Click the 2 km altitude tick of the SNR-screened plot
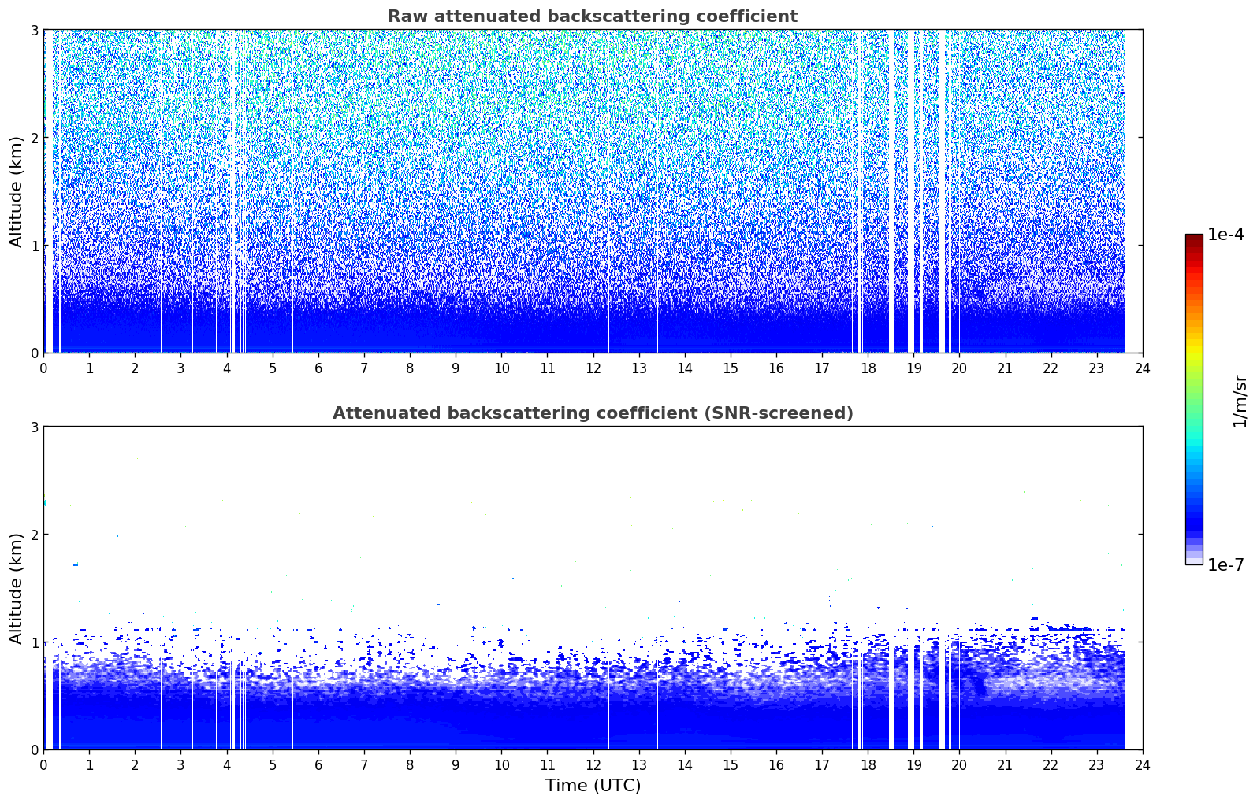 pyautogui.click(x=34, y=535)
